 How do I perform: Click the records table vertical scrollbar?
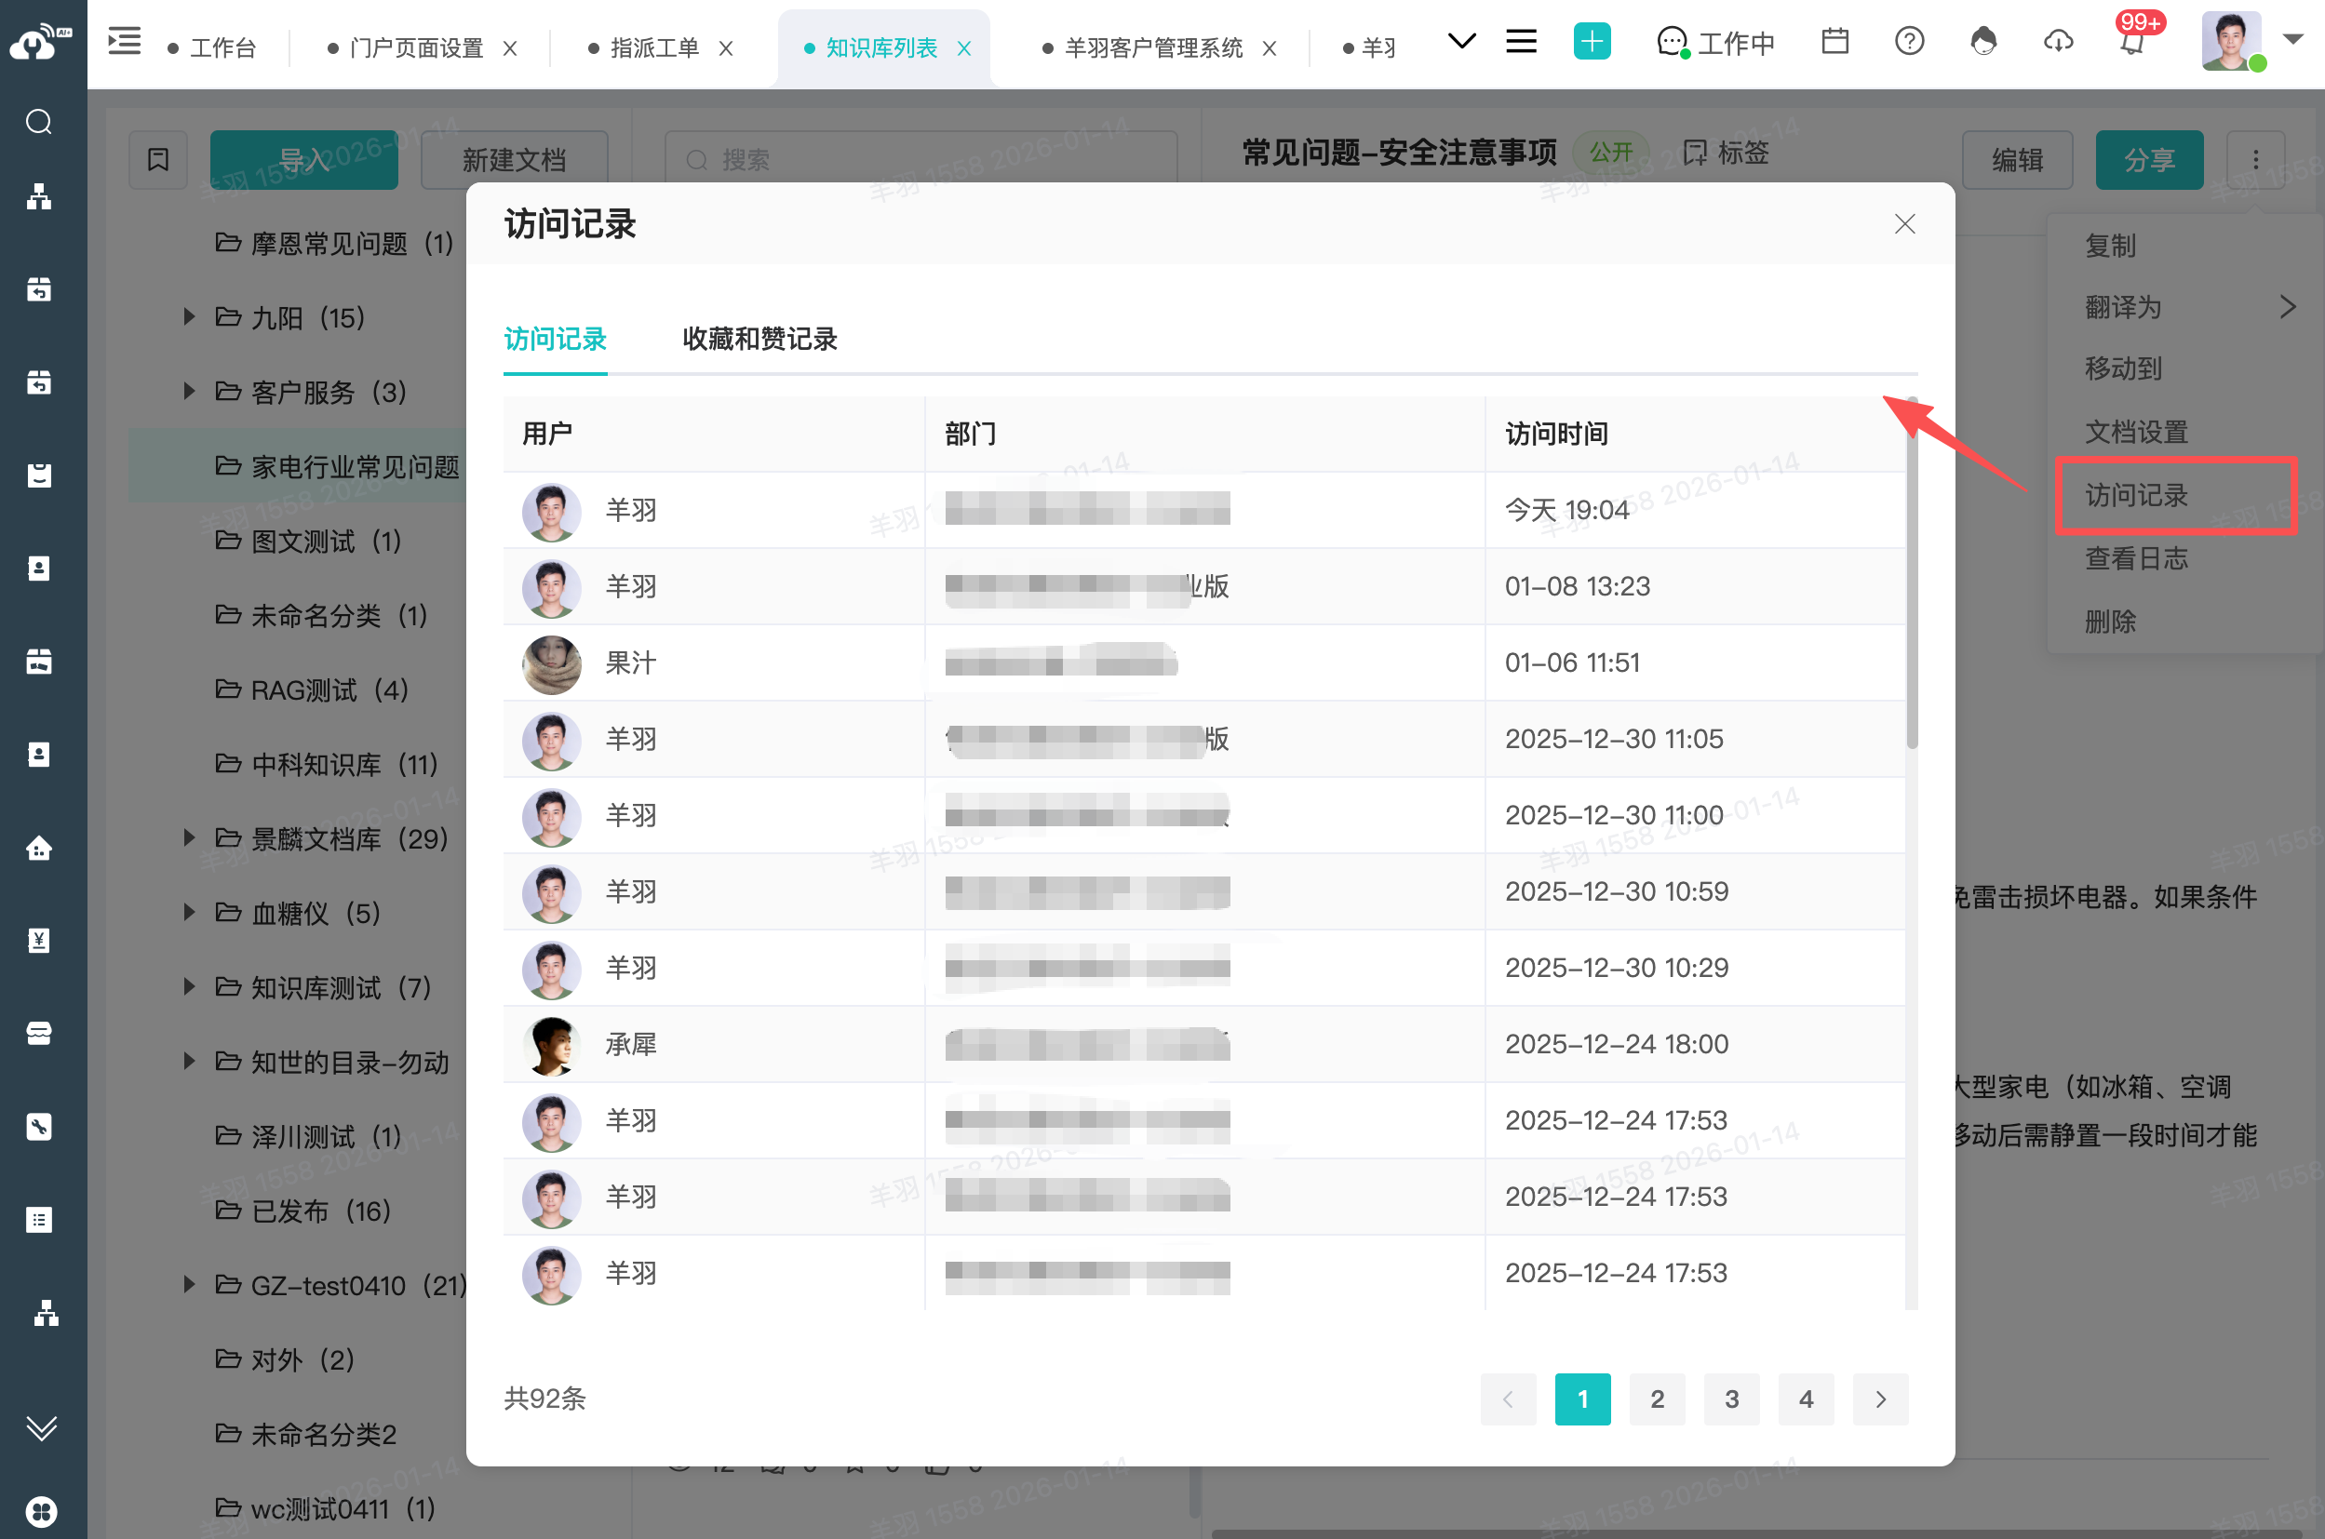click(1911, 589)
